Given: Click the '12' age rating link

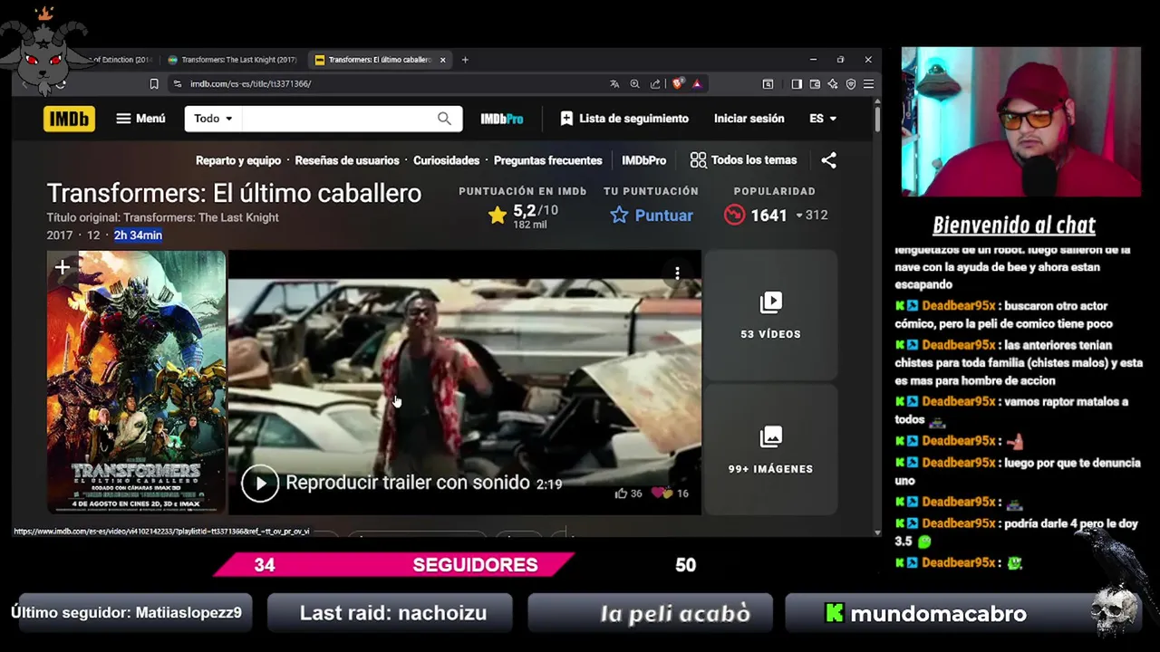Looking at the screenshot, I should tap(93, 235).
